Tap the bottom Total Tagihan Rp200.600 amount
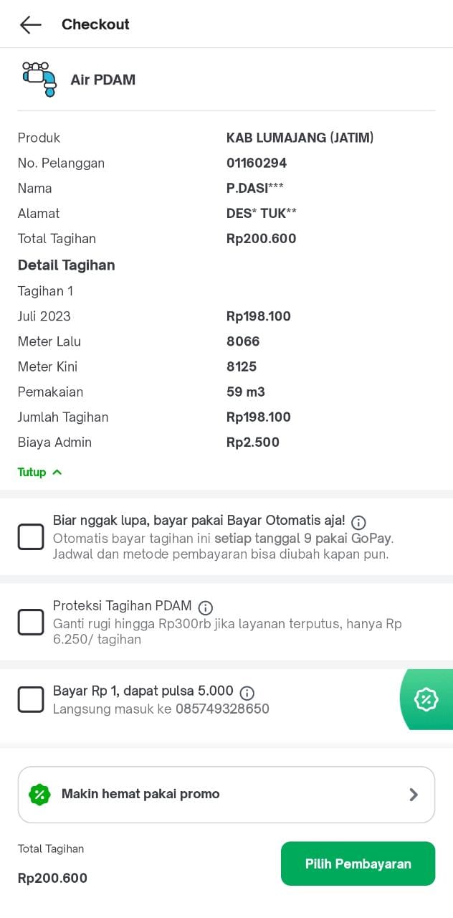Image resolution: width=453 pixels, height=918 pixels. coord(52,878)
